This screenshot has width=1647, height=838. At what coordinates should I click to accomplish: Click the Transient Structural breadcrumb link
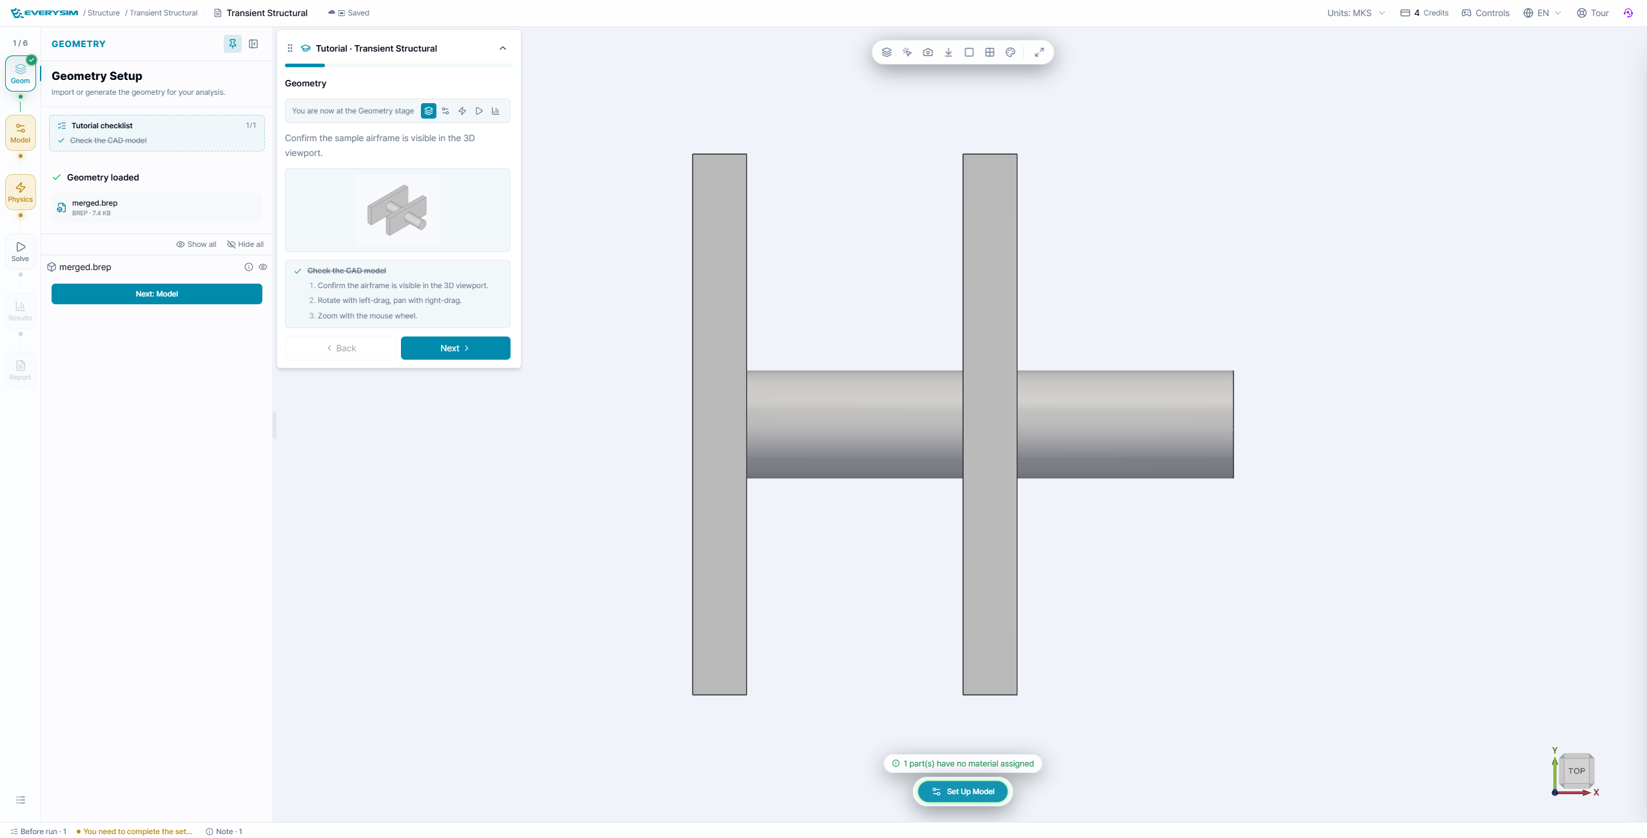pyautogui.click(x=163, y=13)
